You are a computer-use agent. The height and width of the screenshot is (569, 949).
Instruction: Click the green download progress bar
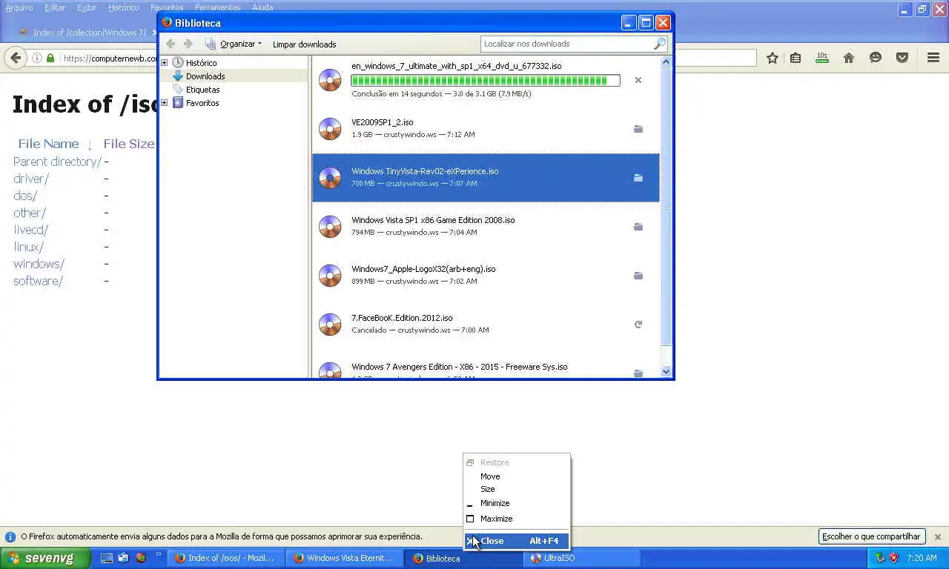(x=486, y=80)
